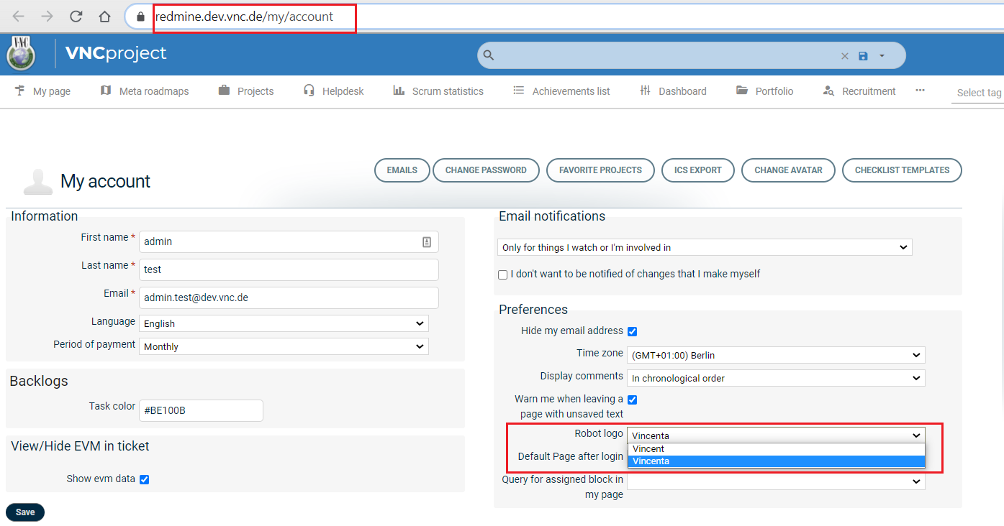Toggle don't notify of my own changes
Viewport: 1004px width, 526px height.
coord(502,274)
